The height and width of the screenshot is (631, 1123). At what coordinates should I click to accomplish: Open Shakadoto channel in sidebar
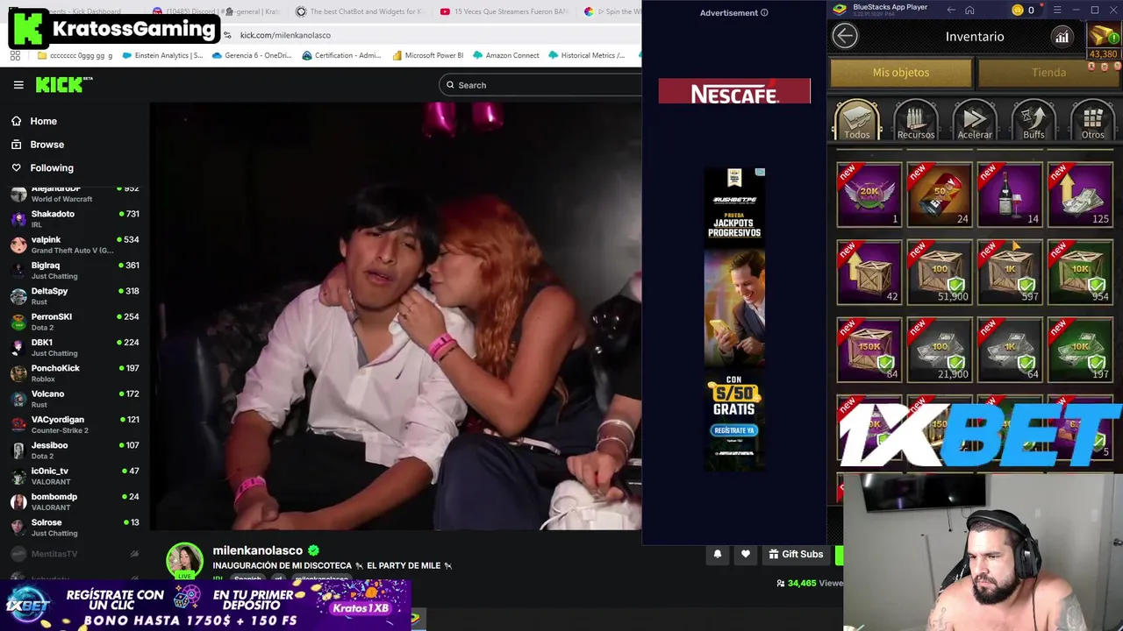75,218
